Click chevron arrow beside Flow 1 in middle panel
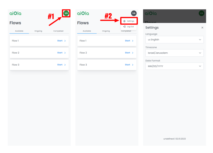Screen dimensions: 213x153 [x=133, y=41]
